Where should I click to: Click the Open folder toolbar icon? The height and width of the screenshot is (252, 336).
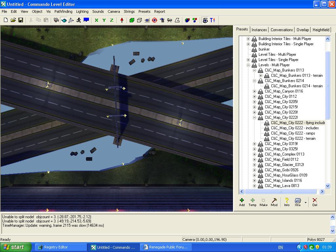point(13,20)
